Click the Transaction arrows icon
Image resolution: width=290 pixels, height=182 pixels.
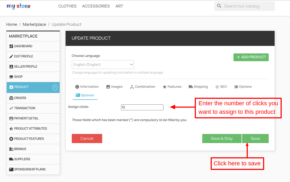coord(11,108)
